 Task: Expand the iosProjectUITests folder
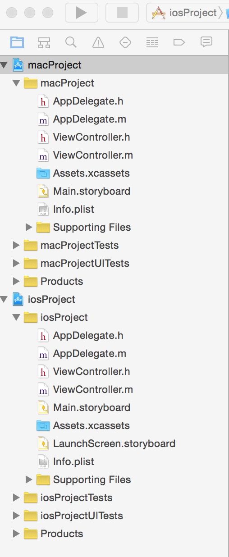(16, 516)
